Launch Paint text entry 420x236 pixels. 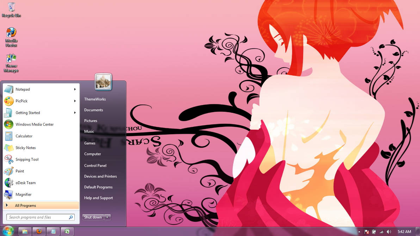pyautogui.click(x=20, y=171)
